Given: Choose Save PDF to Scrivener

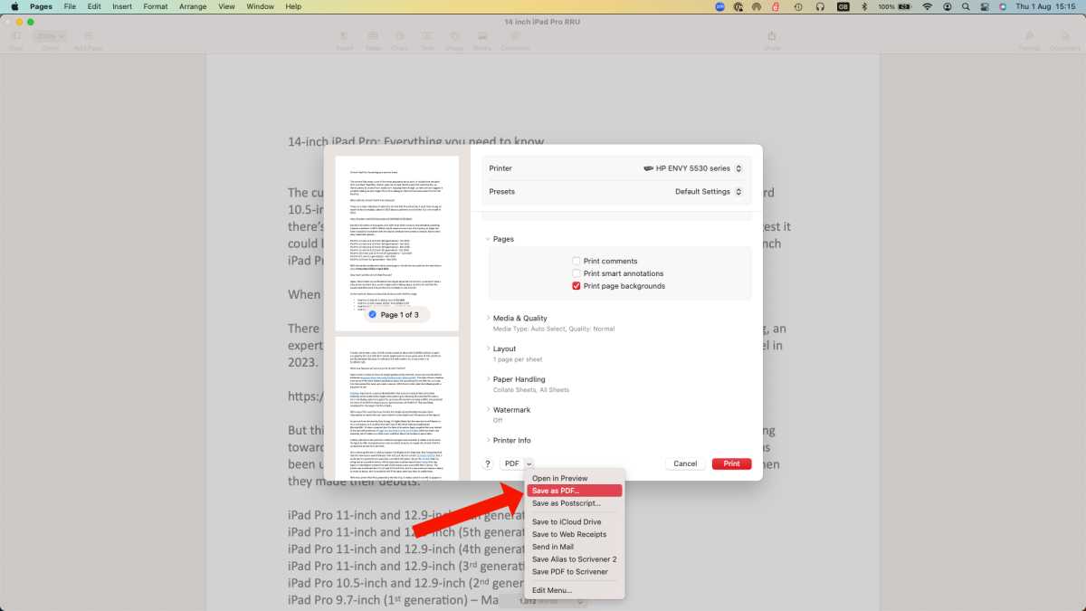Looking at the screenshot, I should coord(575,572).
